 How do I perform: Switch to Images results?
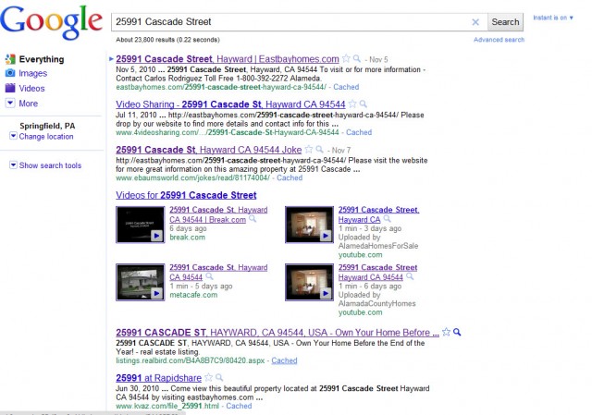coord(33,73)
